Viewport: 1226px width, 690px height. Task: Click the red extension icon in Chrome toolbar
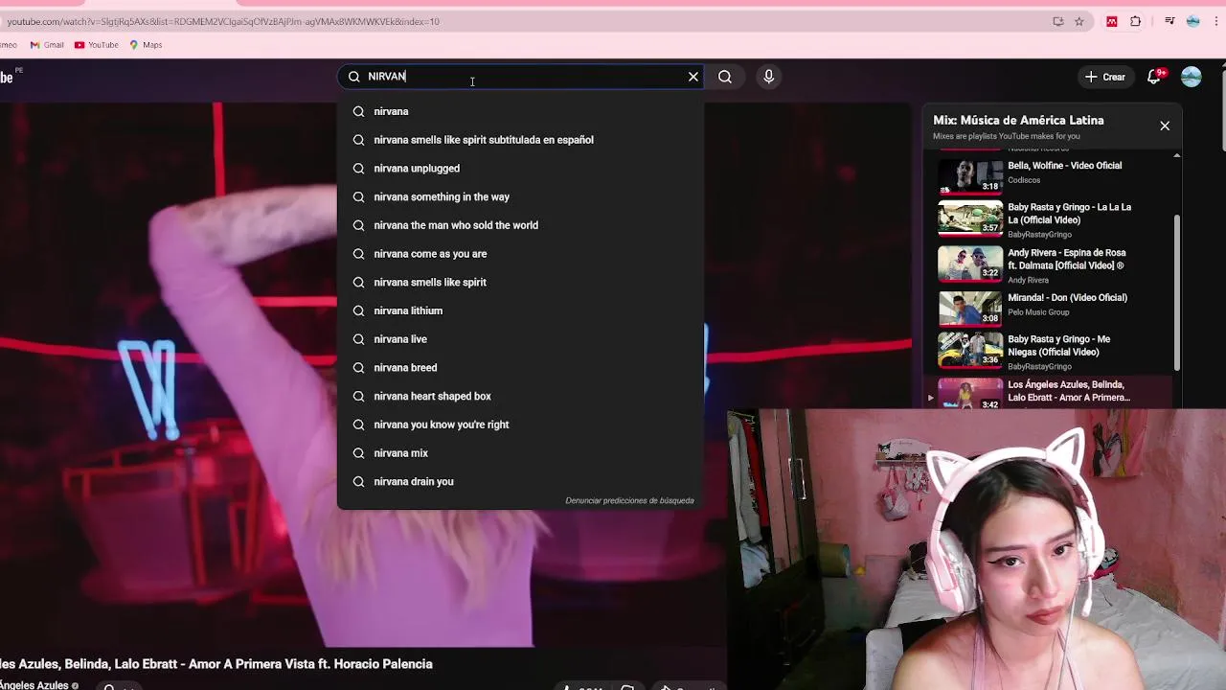(1112, 21)
